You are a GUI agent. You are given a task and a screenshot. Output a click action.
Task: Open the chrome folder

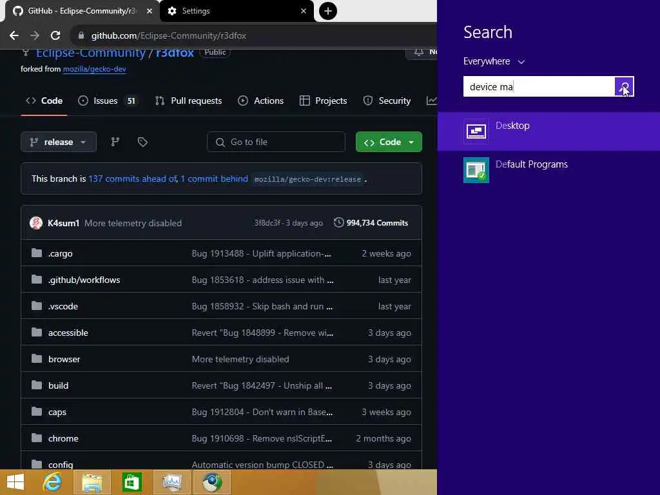(63, 438)
